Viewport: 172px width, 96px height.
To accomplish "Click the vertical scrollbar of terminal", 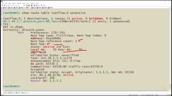I will [170, 49].
